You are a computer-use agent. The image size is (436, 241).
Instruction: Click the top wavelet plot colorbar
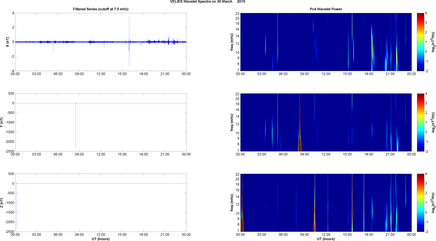[421, 42]
